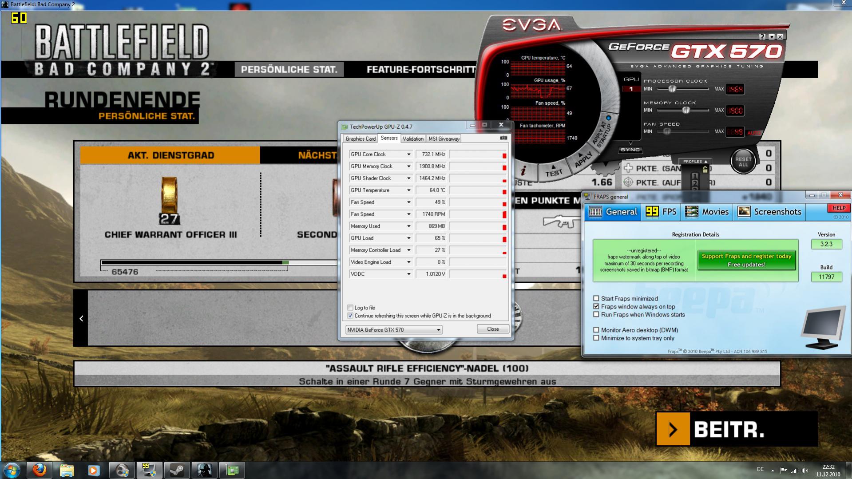
Task: Toggle fan speed AUTO mode
Action: point(753,133)
